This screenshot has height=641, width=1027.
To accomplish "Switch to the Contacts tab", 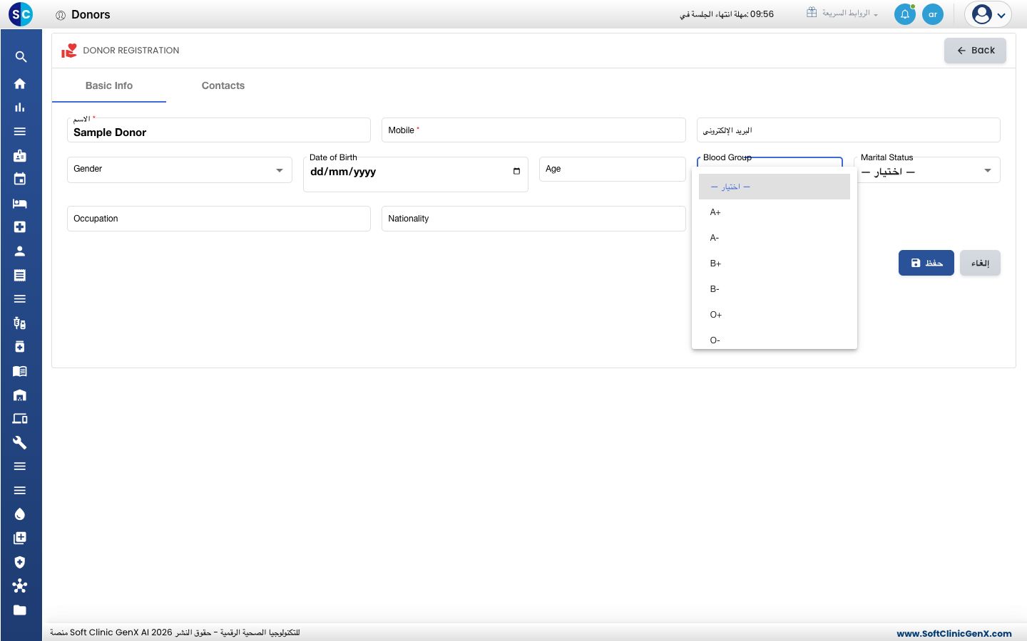I will click(223, 85).
